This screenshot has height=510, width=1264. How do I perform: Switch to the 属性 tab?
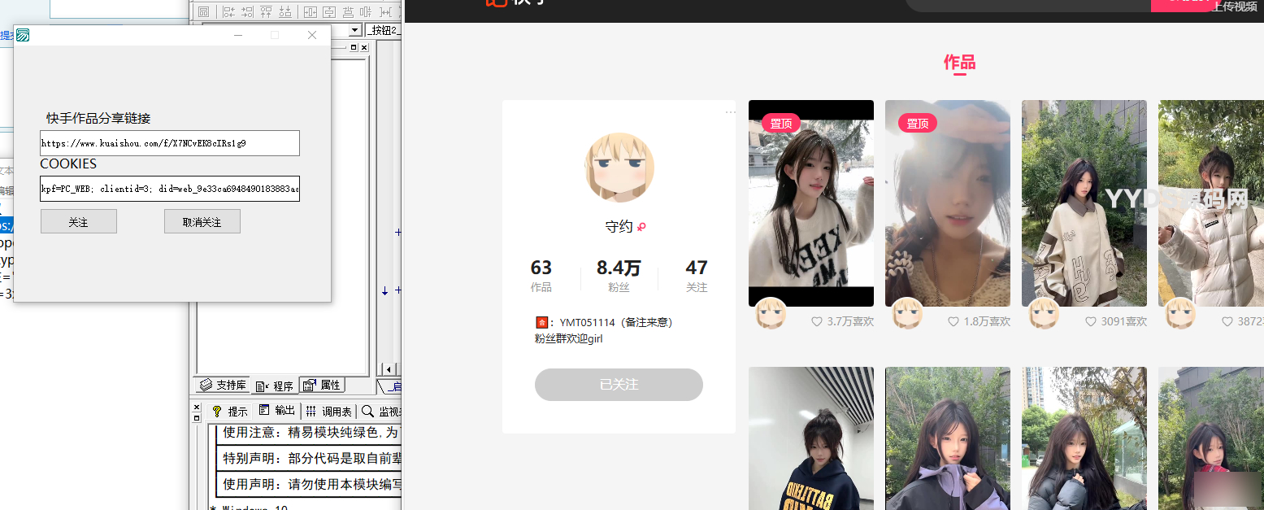click(x=323, y=385)
